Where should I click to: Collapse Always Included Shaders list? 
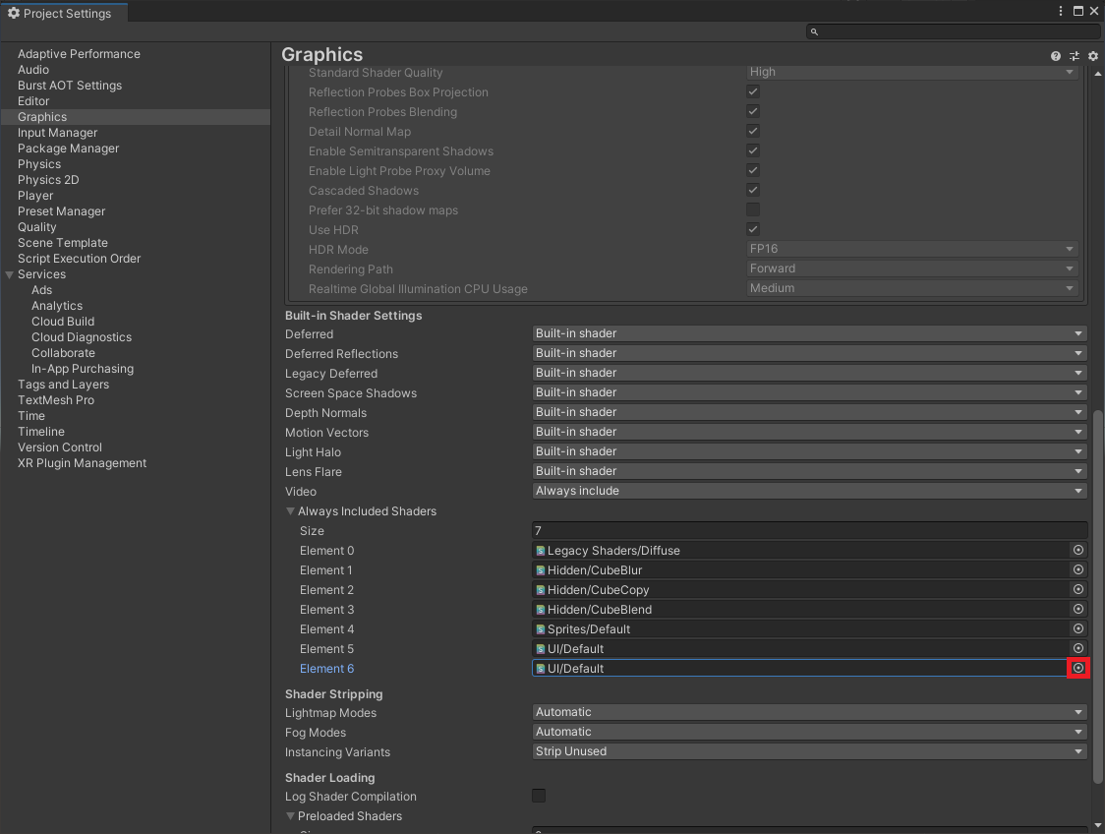[291, 511]
